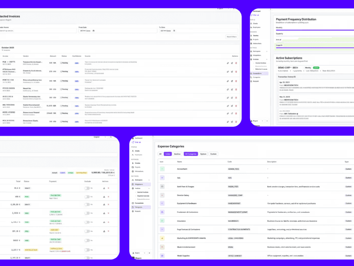The height and width of the screenshot is (266, 354).
Task: Open the Chat item in the sidebar
Action: (x=136, y=143)
